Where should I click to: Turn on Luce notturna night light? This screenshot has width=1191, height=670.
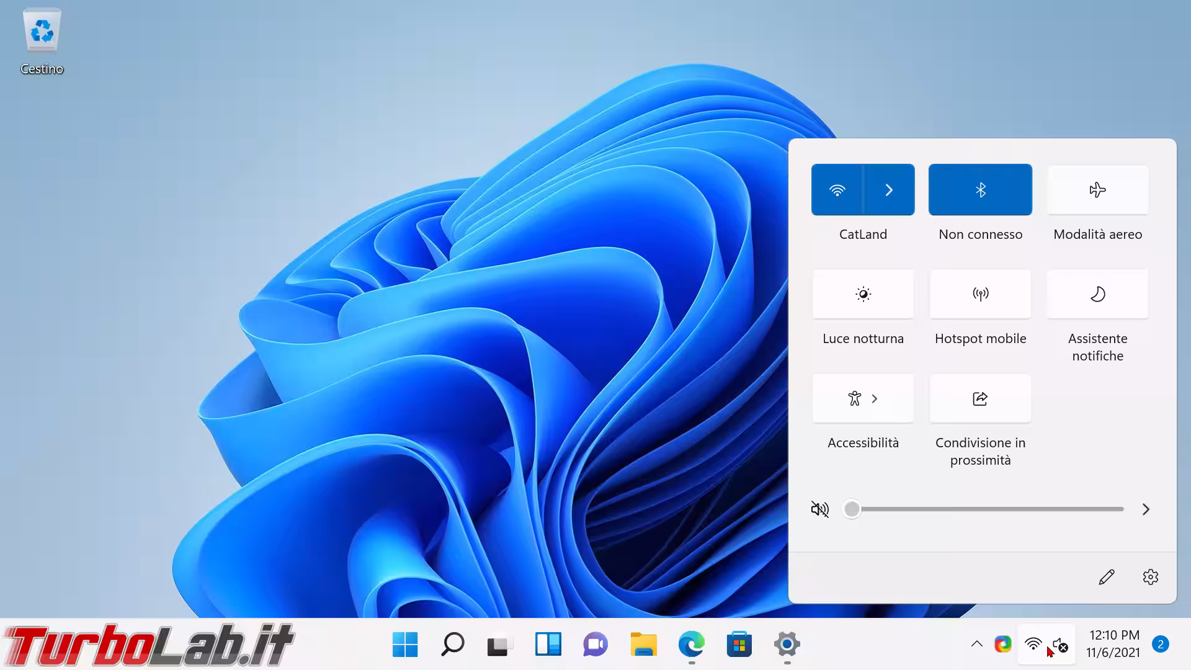[863, 294]
